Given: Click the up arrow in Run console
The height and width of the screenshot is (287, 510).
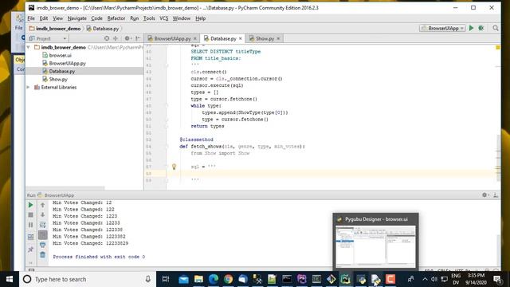Looking at the screenshot, I should tap(42, 205).
